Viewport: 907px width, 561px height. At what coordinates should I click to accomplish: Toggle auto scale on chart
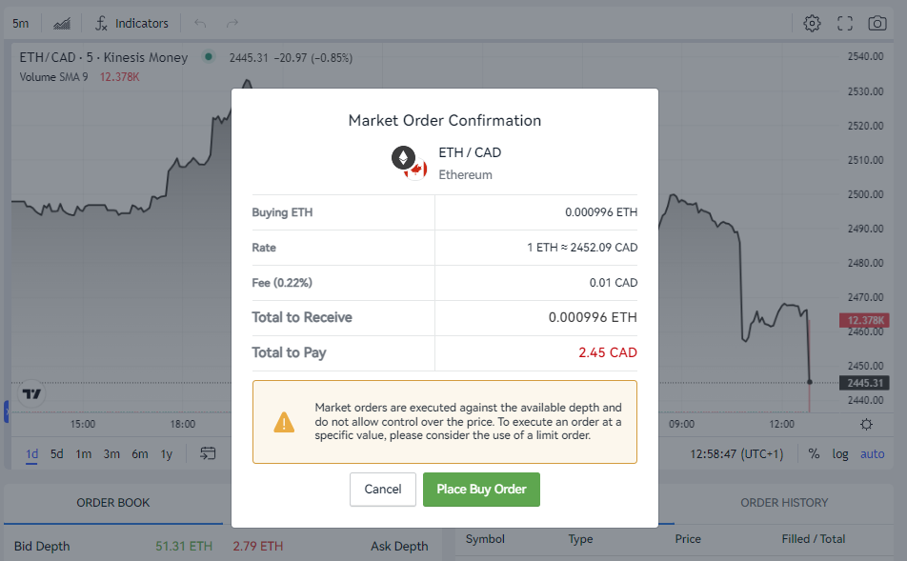pyautogui.click(x=873, y=454)
